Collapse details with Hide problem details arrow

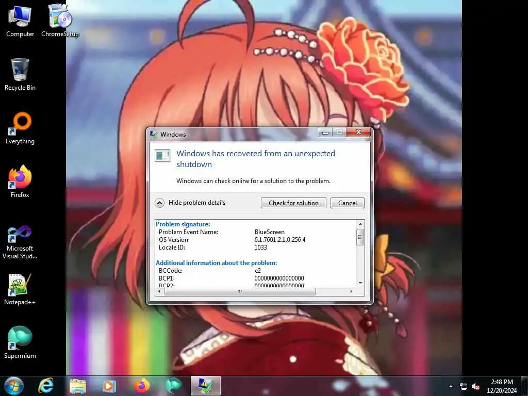tap(160, 203)
